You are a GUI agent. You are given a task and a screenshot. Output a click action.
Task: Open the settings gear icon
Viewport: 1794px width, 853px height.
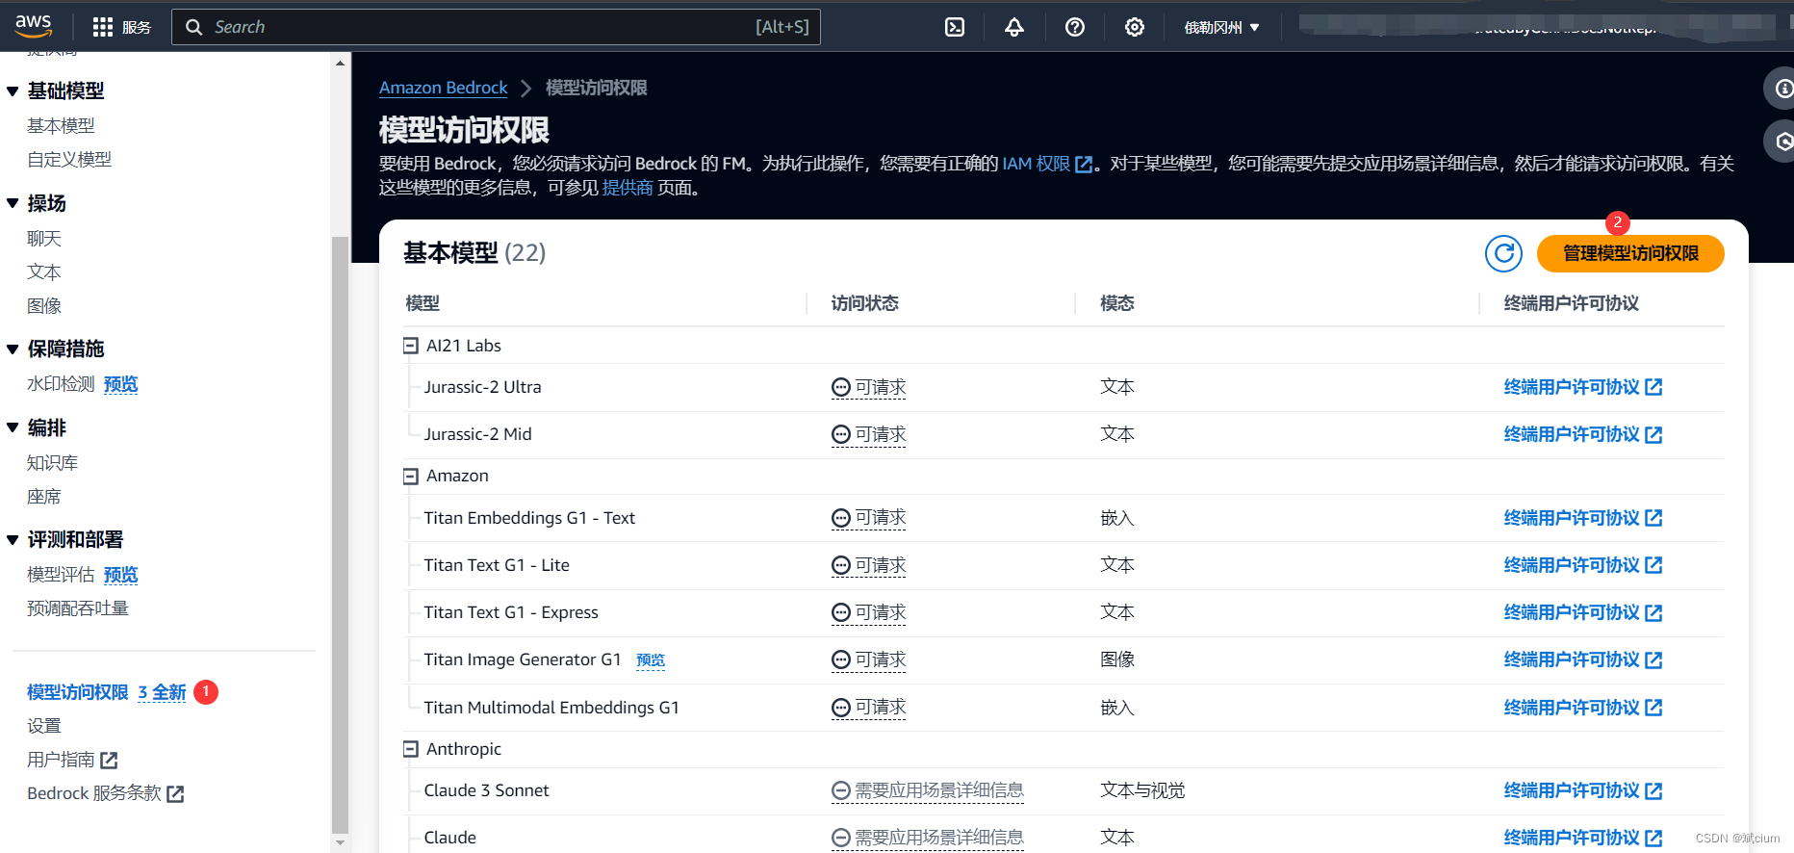coord(1135,27)
